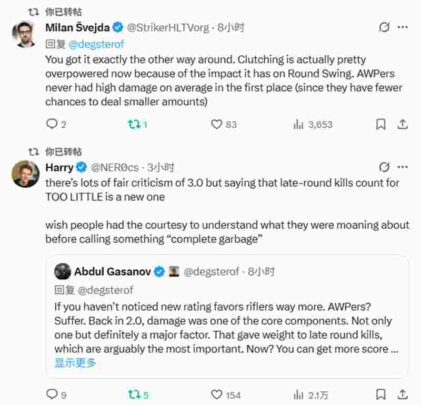Bookmark Harry's post
This screenshot has height=405, width=421.
[x=380, y=394]
